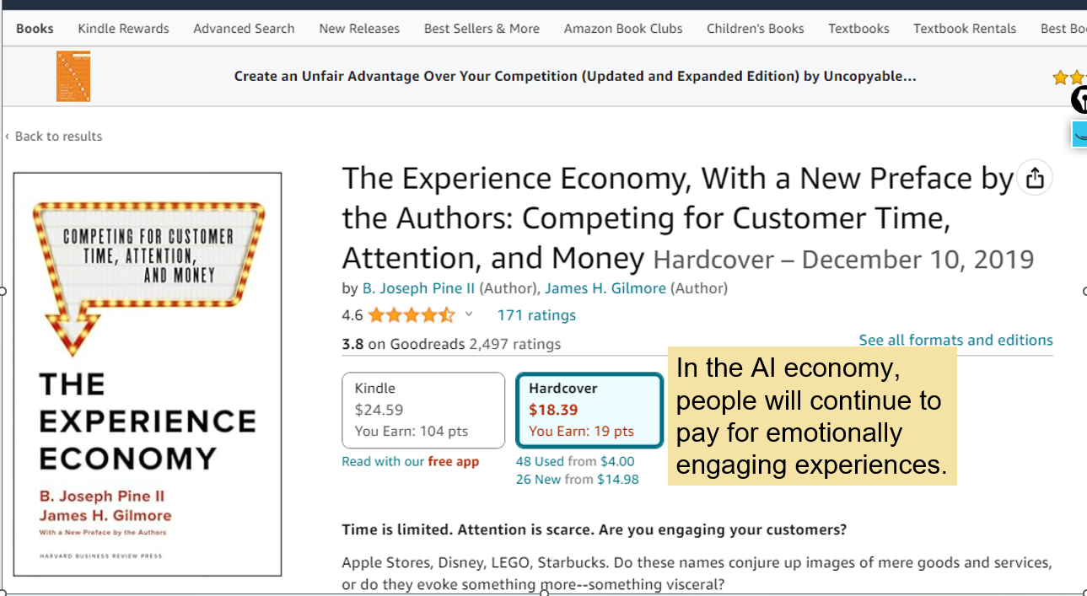Open the 48 Used from $4.00 offers
The image size is (1087, 596).
(x=575, y=461)
